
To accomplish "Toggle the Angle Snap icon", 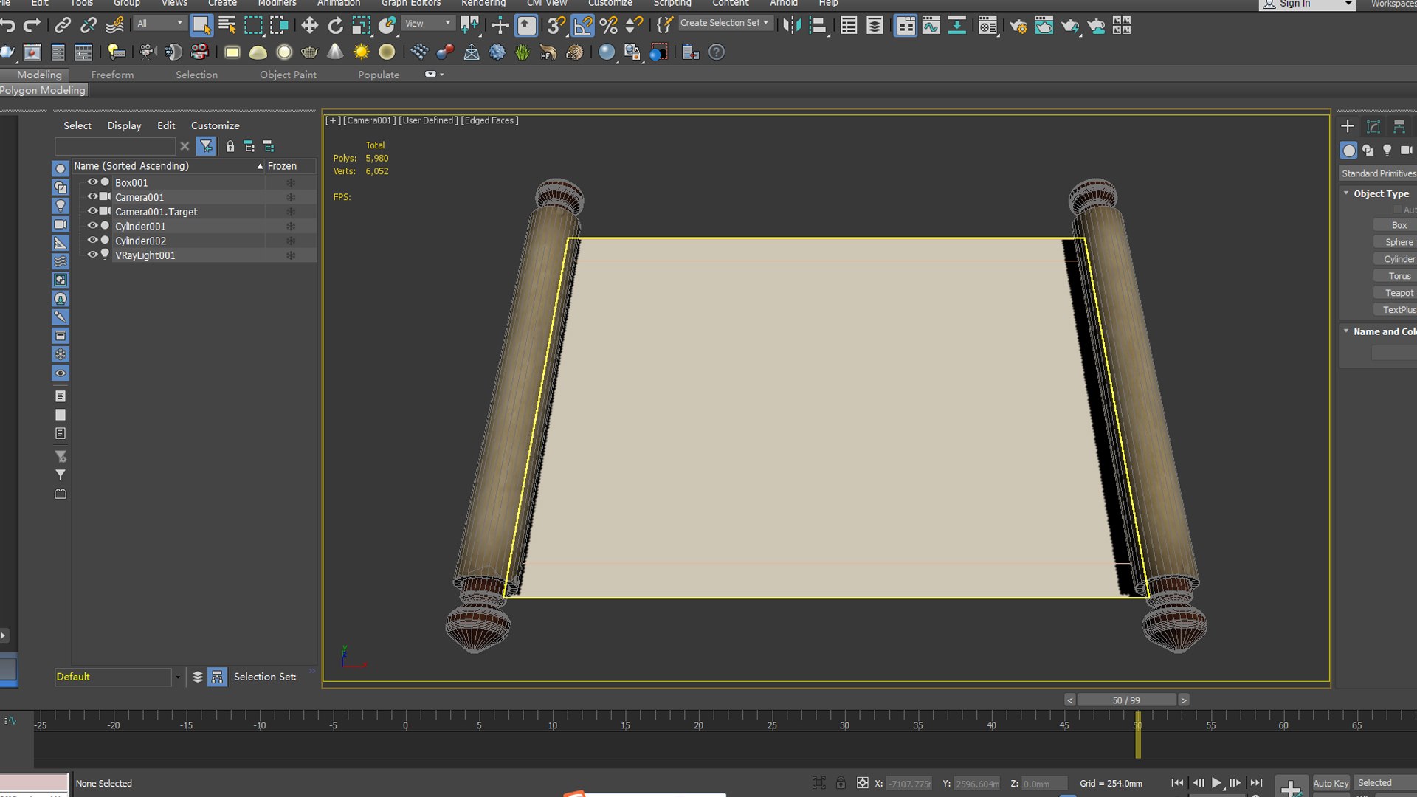I will click(582, 26).
